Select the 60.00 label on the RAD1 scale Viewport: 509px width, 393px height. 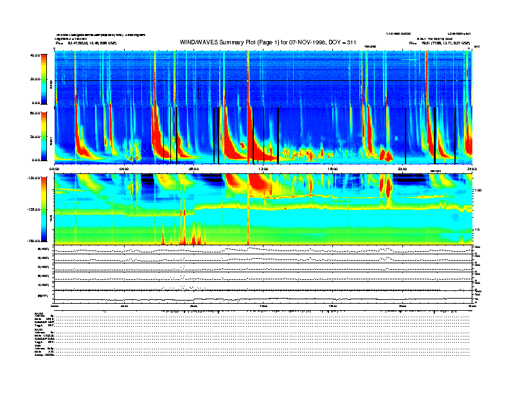click(x=35, y=113)
